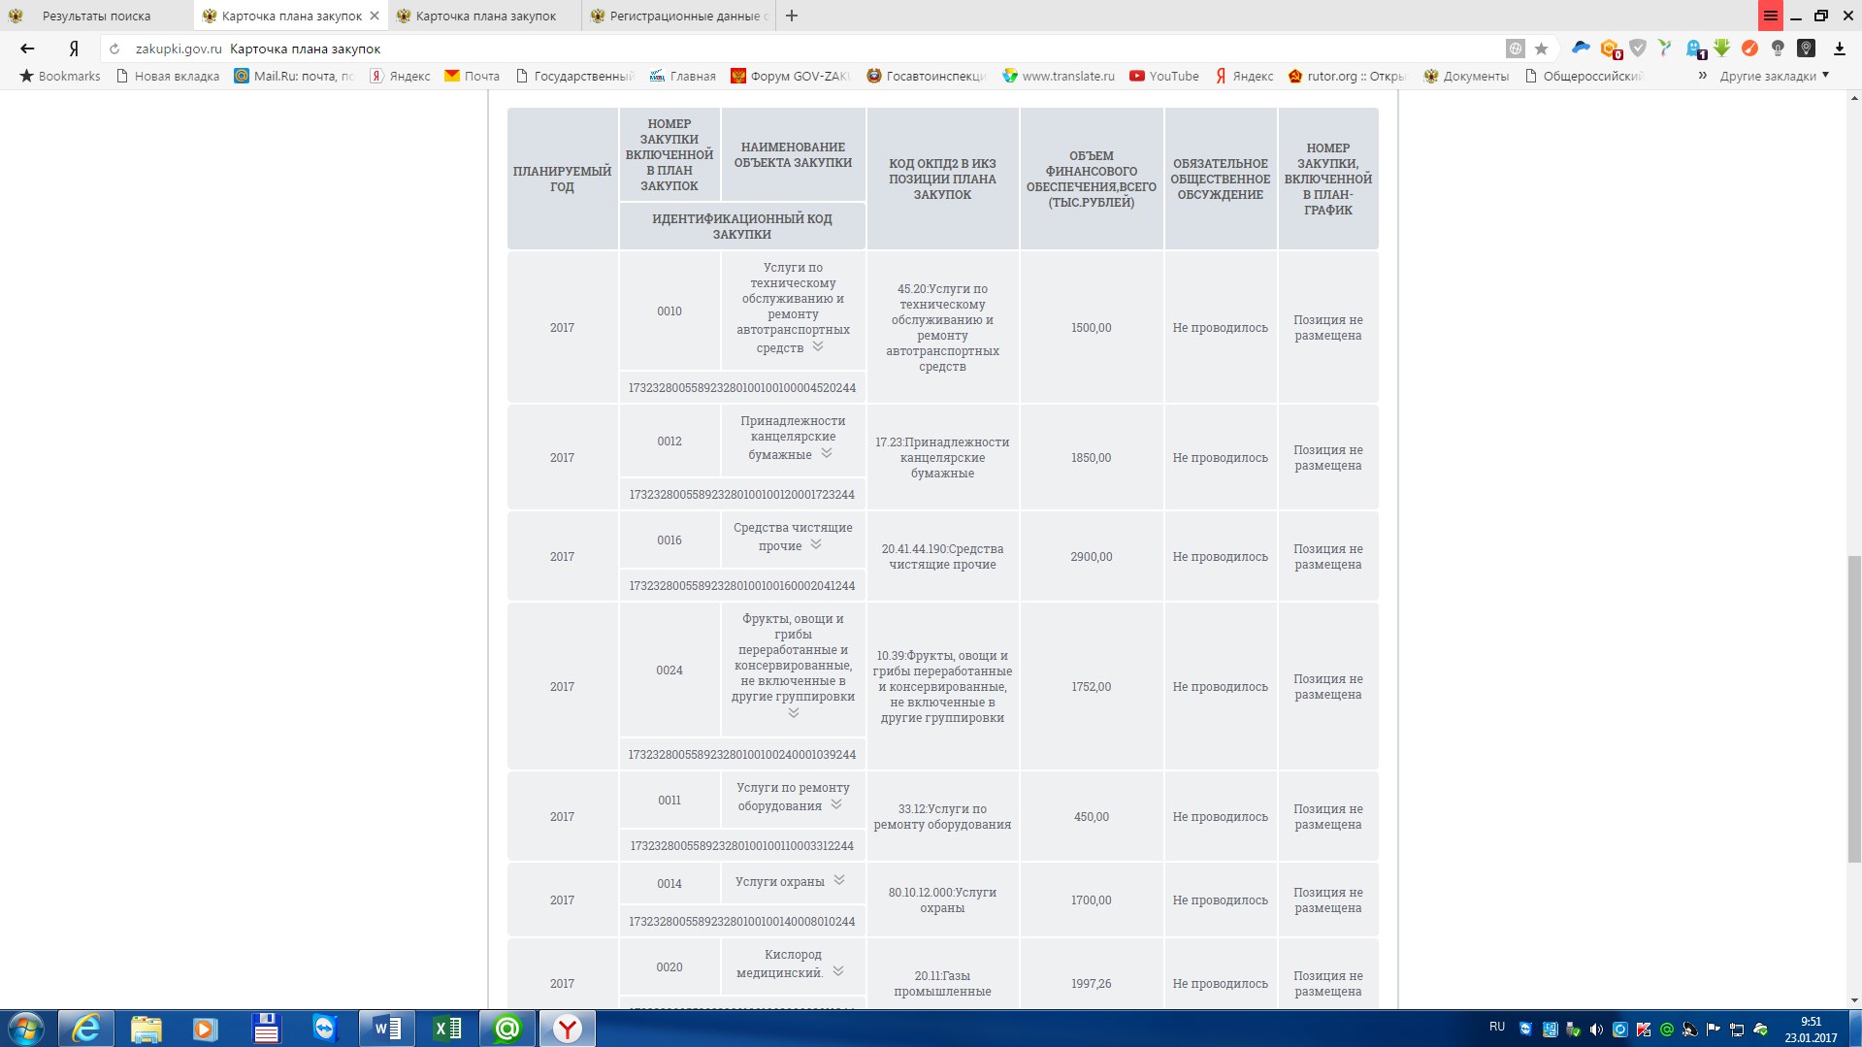
Task: Bookmark page with the star icon
Action: point(1541,49)
